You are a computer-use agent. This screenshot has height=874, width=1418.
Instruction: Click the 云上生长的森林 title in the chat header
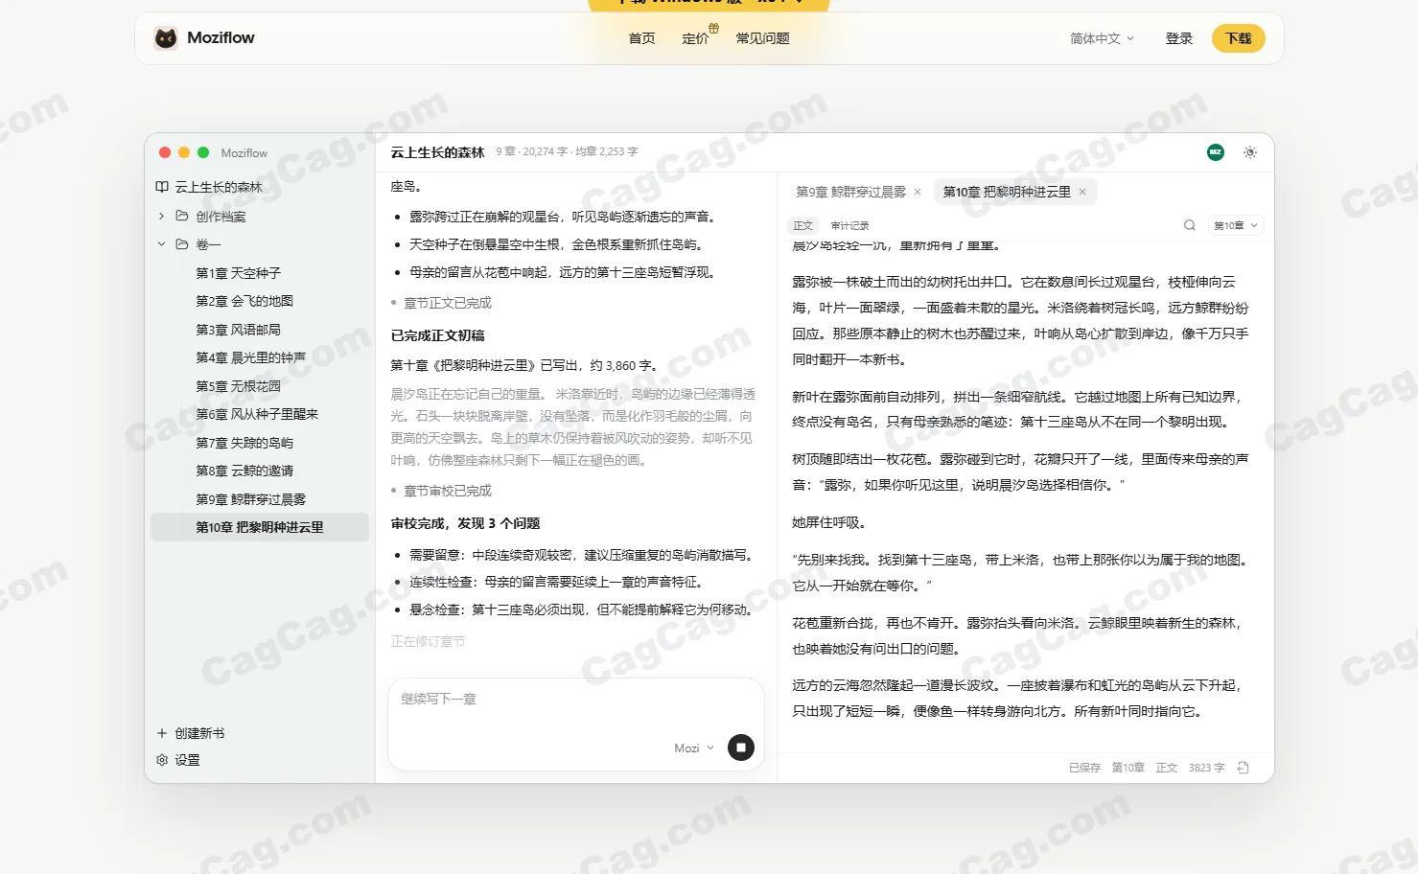[437, 152]
